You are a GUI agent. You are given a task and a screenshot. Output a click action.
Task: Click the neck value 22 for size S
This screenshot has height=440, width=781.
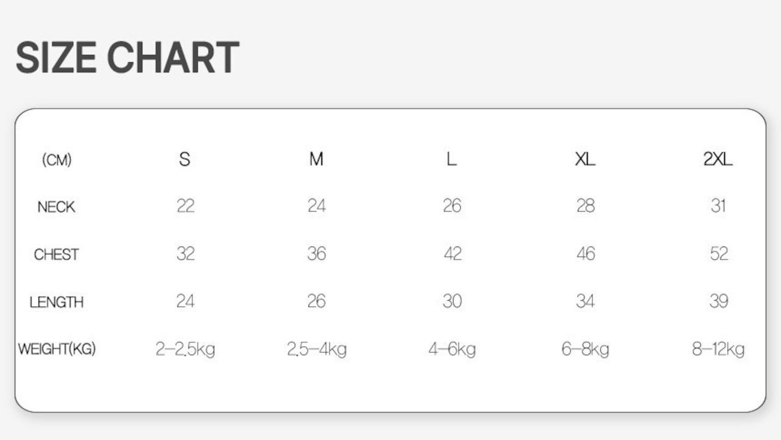pos(185,206)
